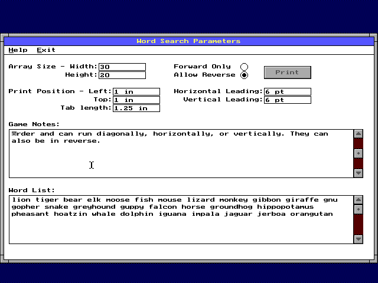Screen dimensions: 378x283
Task: Click the Word Search Parameters title bar
Action: point(189,41)
